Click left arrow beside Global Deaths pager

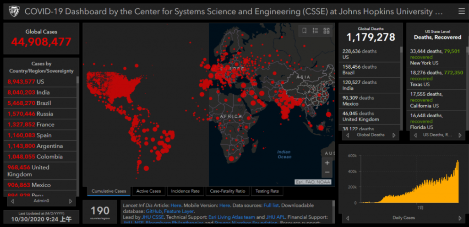(348, 135)
